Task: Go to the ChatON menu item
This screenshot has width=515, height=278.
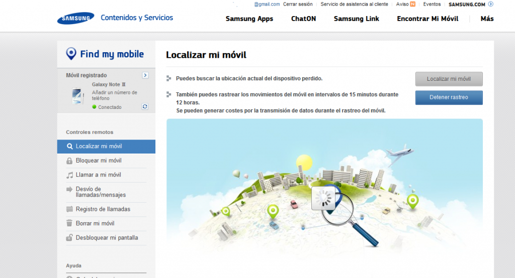Action: 303,19
